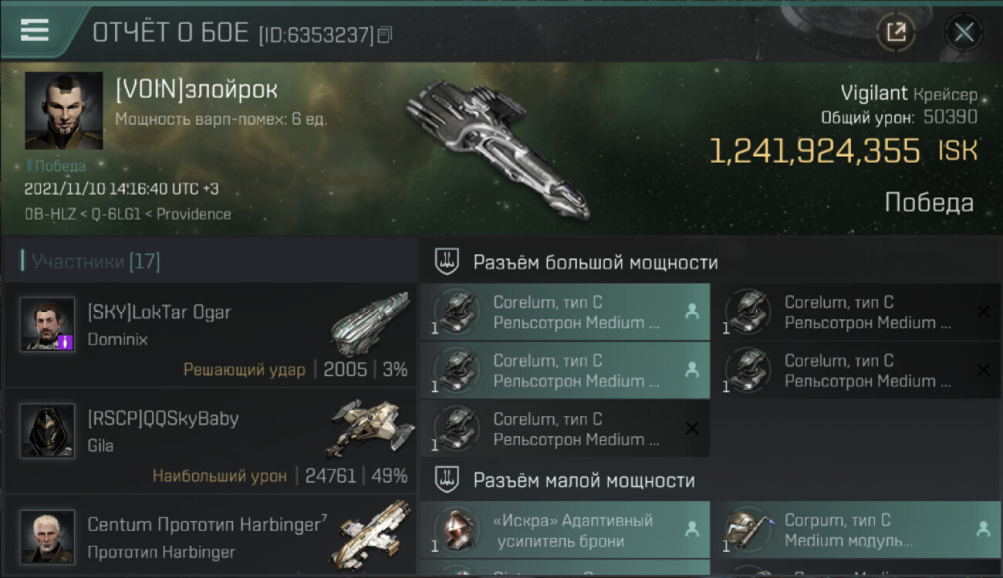Select Corpum тип C Medium module
Image resolution: width=1003 pixels, height=578 pixels.
coord(856,530)
